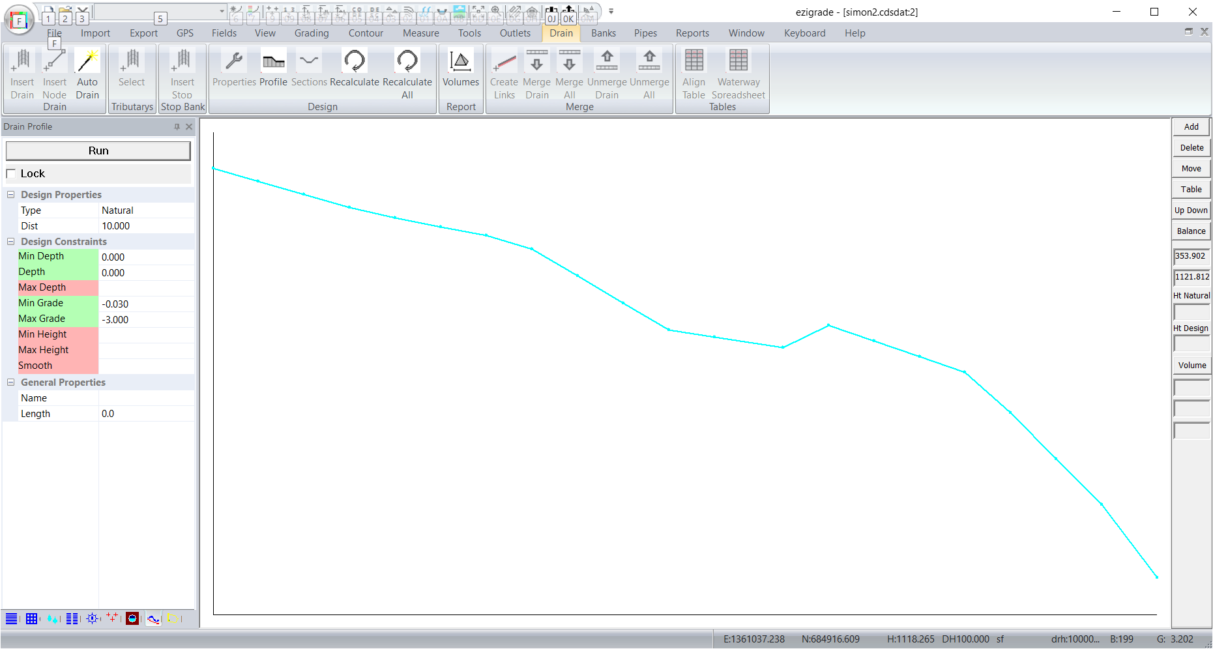Click the Create Links icon
This screenshot has height=649, width=1213.
click(x=504, y=63)
